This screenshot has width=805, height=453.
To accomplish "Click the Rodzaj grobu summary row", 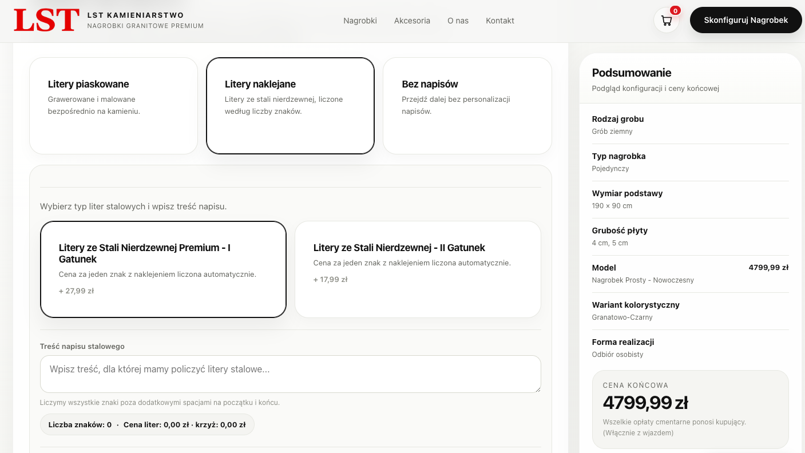I will point(691,125).
